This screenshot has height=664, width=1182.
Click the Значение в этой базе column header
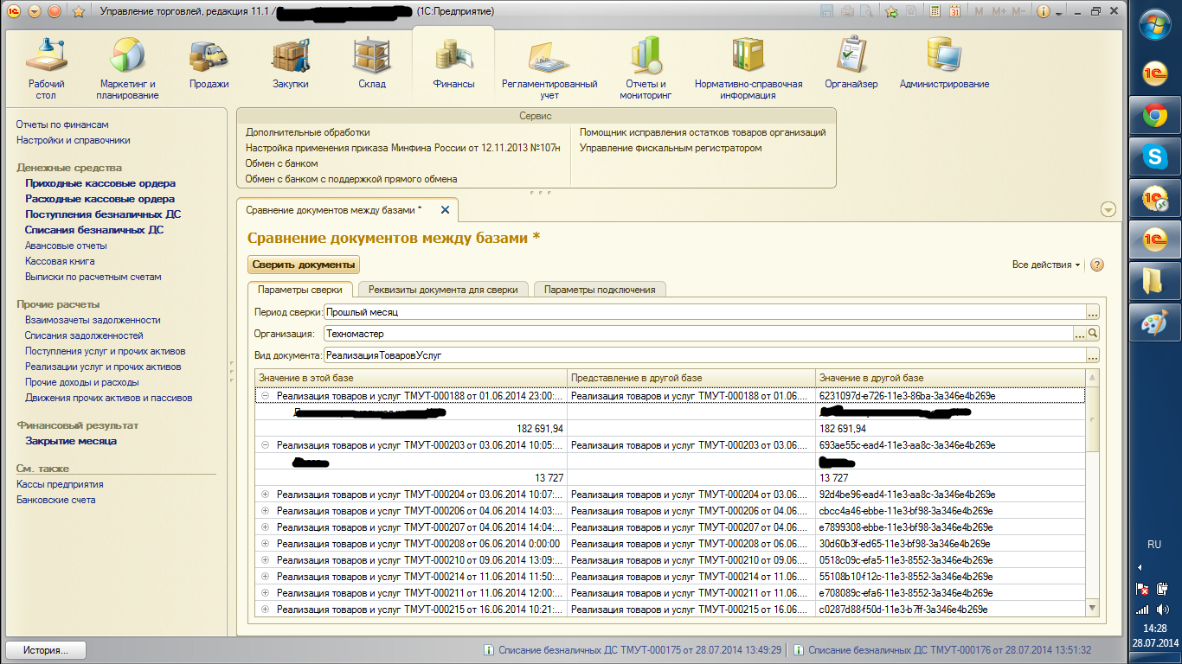click(412, 379)
